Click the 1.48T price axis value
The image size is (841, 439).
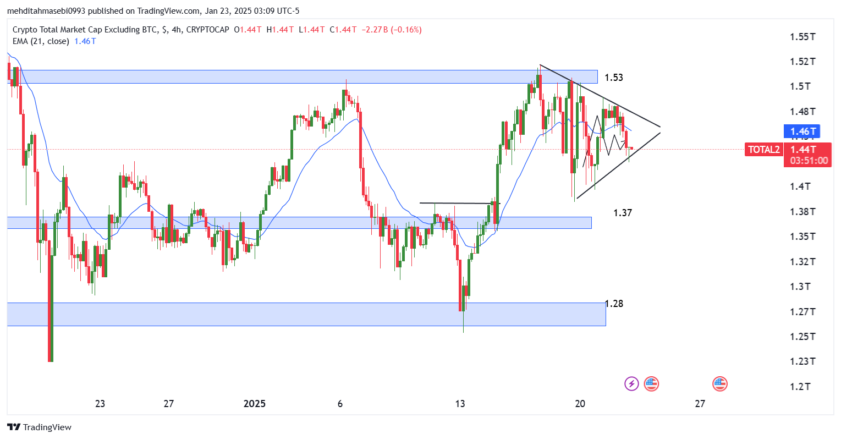[802, 112]
